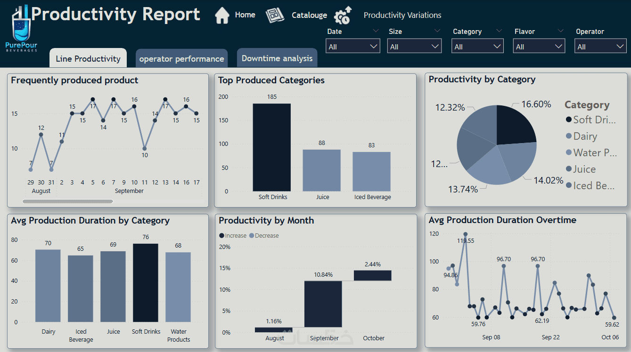Viewport: 631px width, 352px height.
Task: Open the Category filter dropdown
Action: point(477,47)
